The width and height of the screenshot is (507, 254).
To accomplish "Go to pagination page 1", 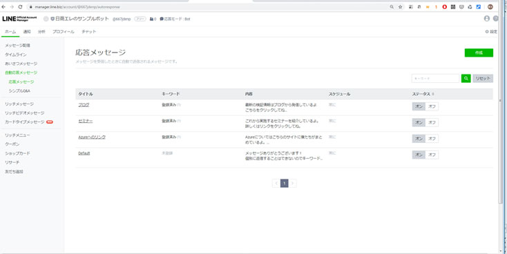I will (x=284, y=183).
